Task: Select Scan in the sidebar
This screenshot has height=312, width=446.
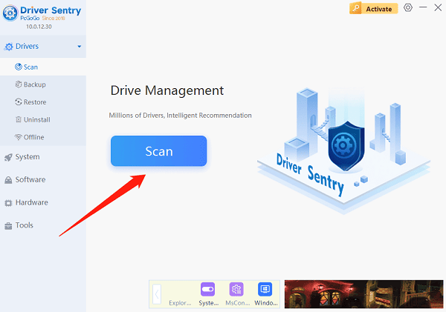Action: coord(30,67)
